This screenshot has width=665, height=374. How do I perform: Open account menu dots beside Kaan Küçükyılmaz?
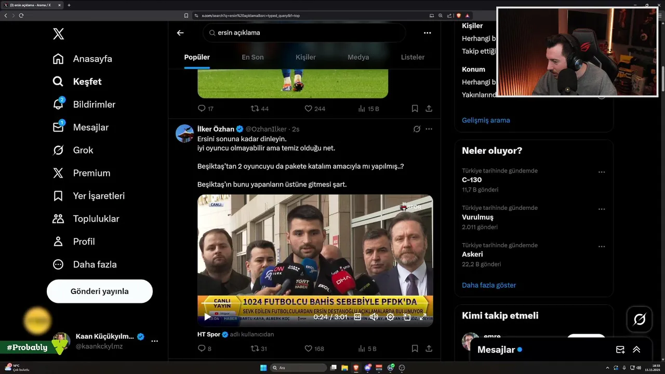[154, 341]
